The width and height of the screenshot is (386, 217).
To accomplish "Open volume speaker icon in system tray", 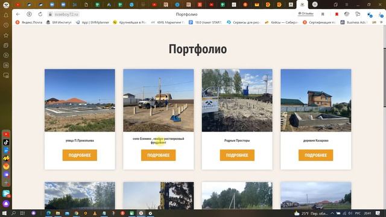I will tap(350, 213).
